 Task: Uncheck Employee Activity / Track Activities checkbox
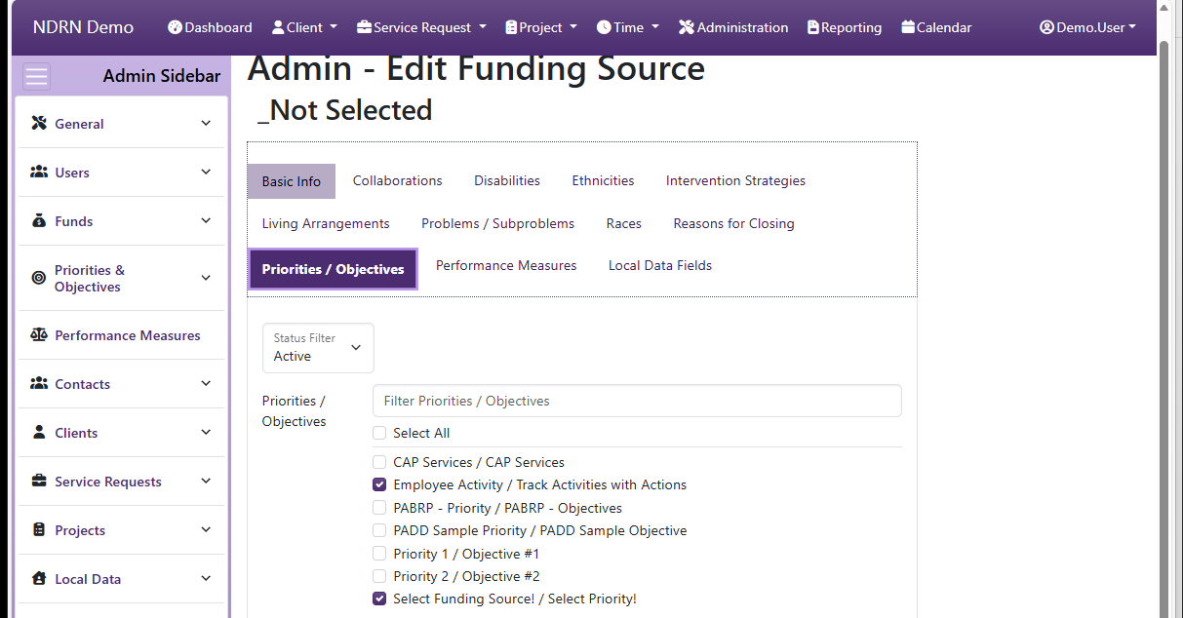379,484
